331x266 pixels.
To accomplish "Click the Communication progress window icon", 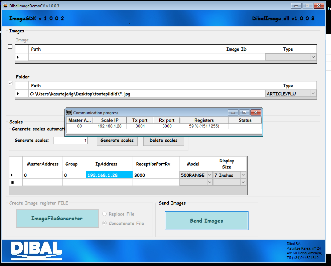I will tap(69, 112).
